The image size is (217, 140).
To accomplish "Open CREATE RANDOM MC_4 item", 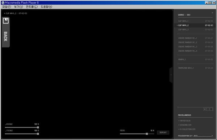I will point(195,51).
